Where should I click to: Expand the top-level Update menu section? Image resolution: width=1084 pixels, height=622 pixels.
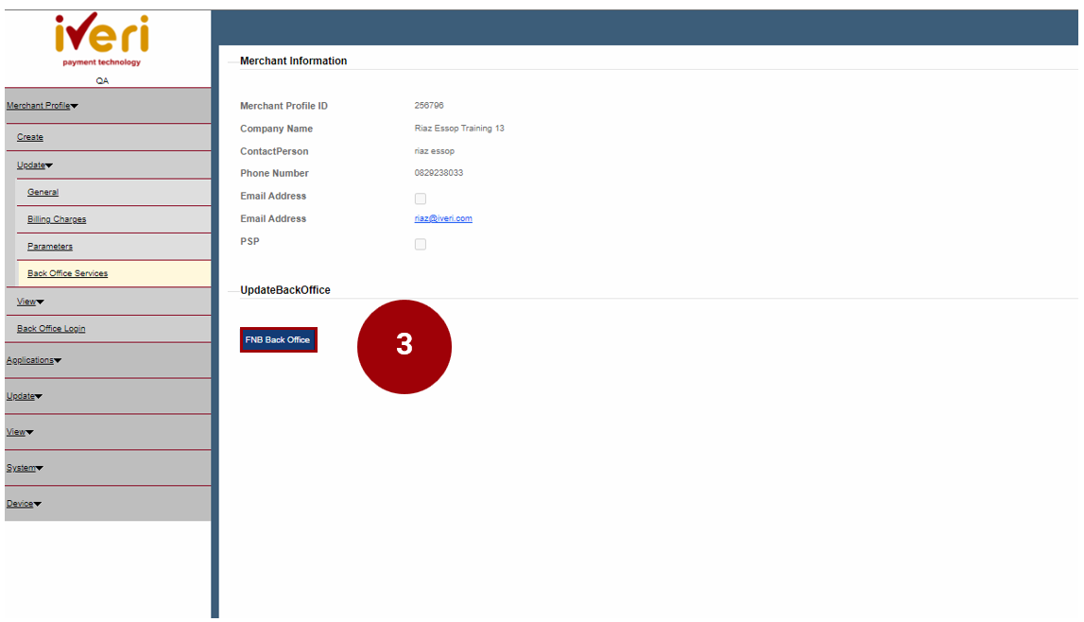tap(24, 396)
